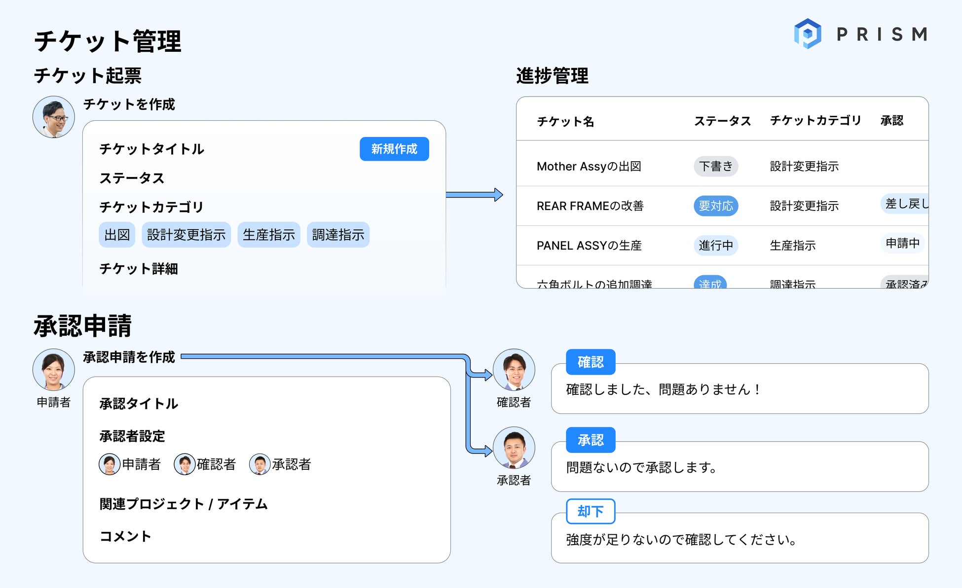This screenshot has width=962, height=588.
Task: Click the blue 承認 tab label
Action: 591,440
